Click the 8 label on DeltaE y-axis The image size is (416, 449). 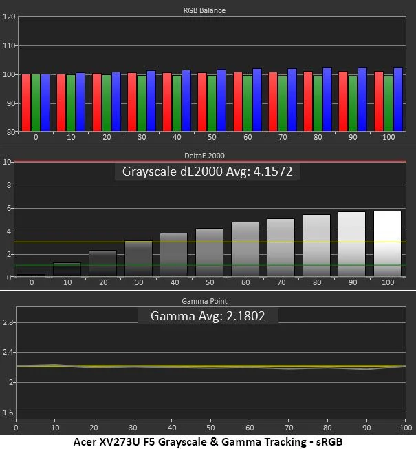click(x=8, y=185)
